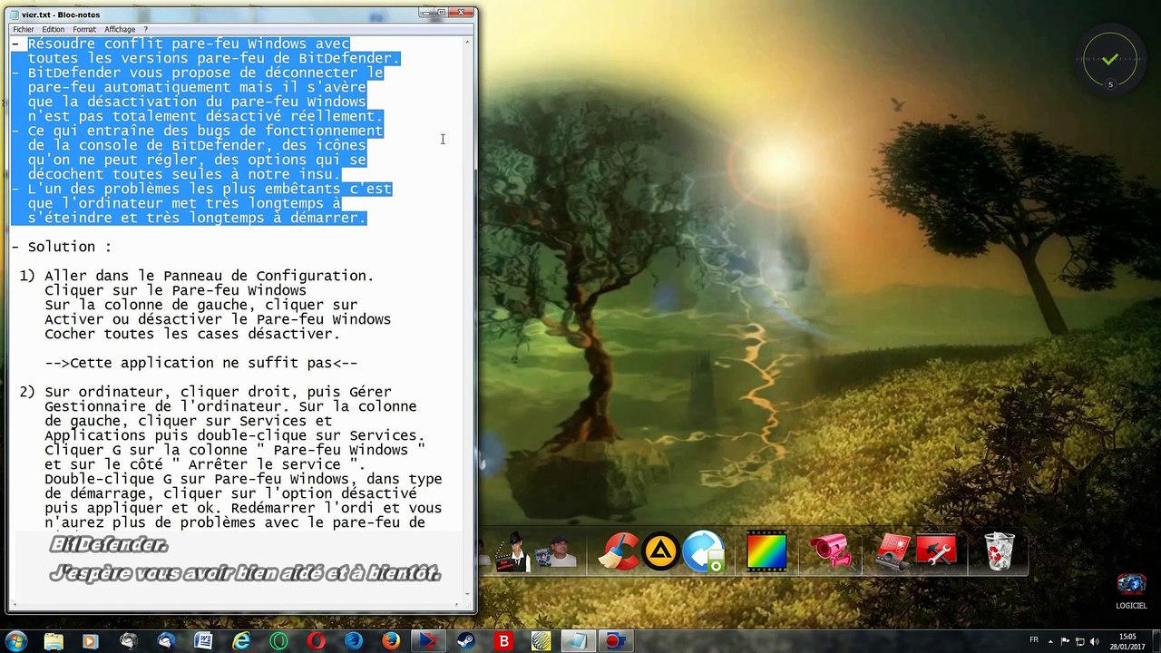Switch to the Notepad taskbar button

point(577,641)
